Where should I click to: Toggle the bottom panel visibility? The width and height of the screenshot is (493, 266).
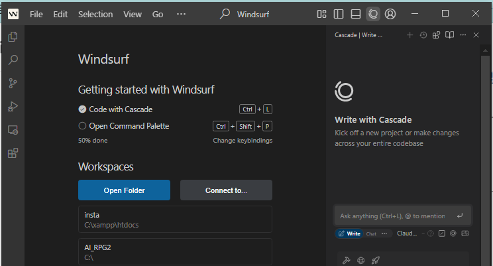click(356, 14)
